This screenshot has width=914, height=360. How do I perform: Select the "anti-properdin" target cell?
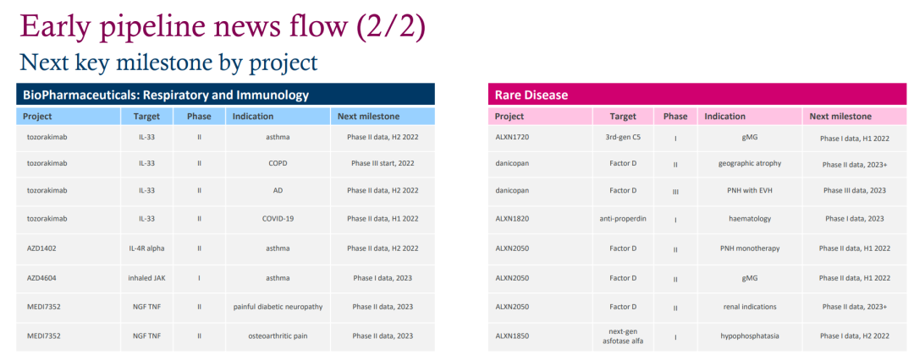click(x=623, y=219)
